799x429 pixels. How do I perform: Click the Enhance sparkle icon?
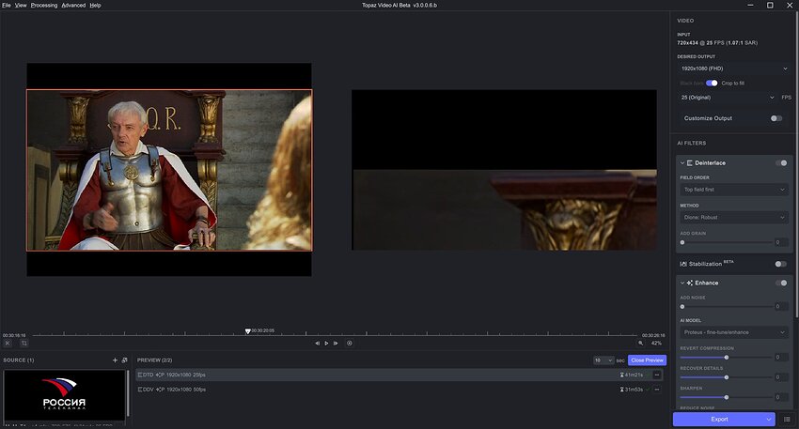click(x=689, y=283)
